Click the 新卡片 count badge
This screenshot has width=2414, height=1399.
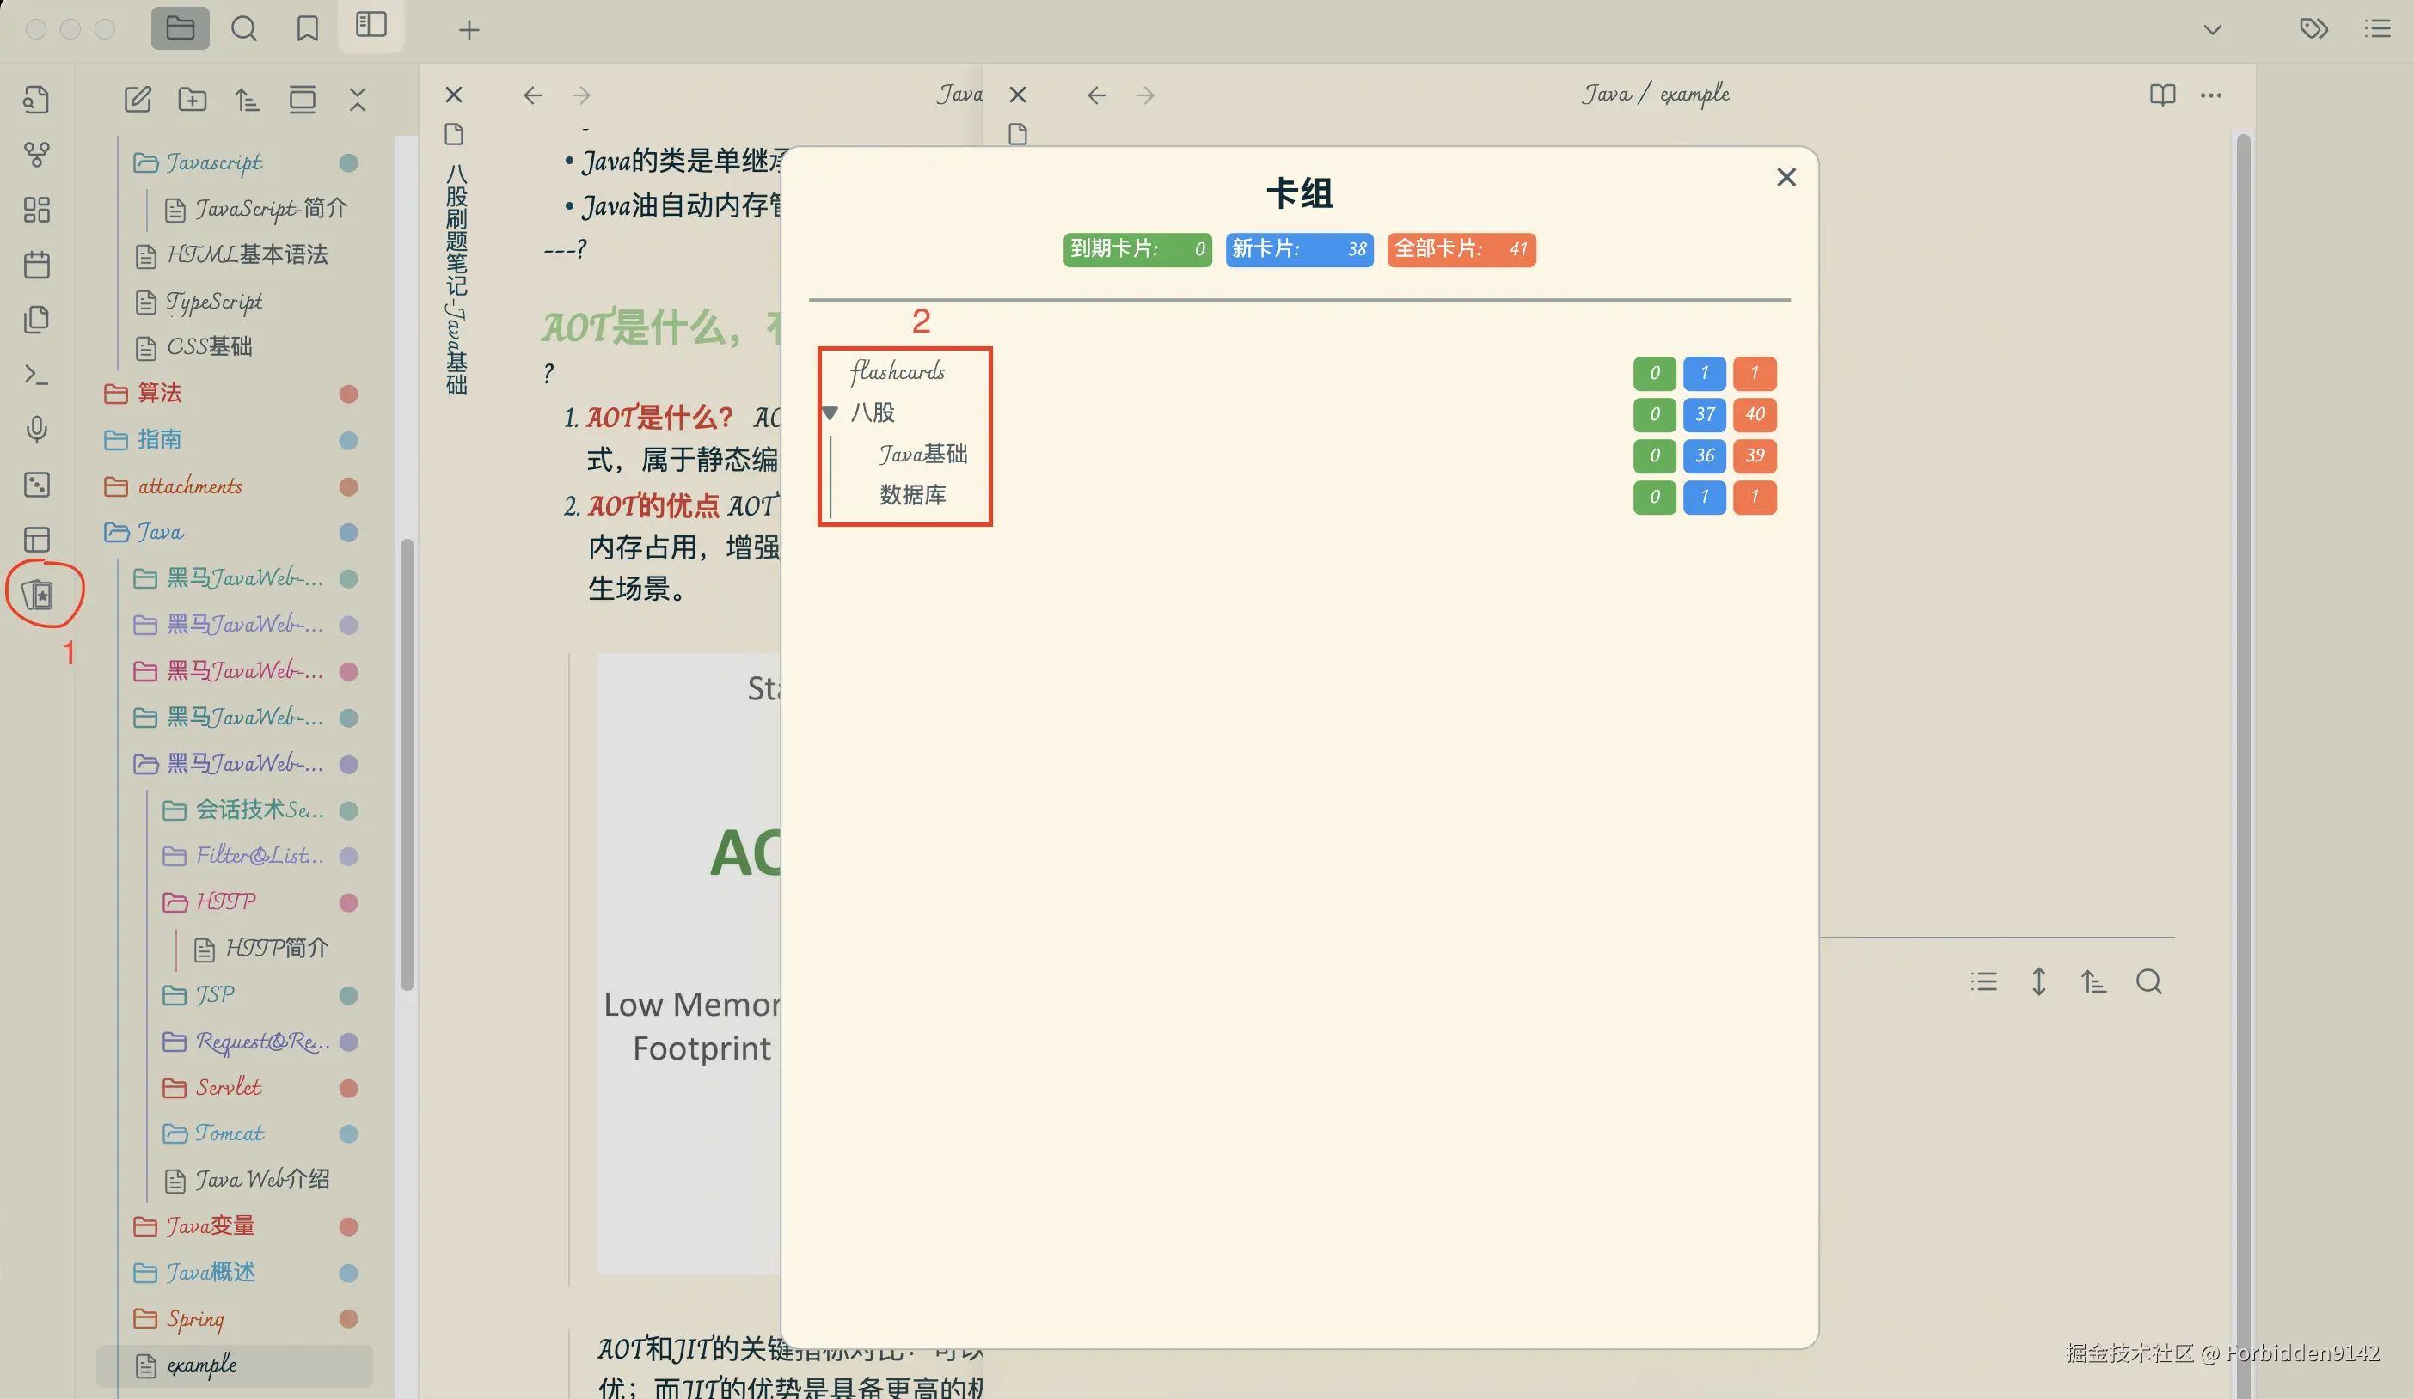pyautogui.click(x=1299, y=250)
